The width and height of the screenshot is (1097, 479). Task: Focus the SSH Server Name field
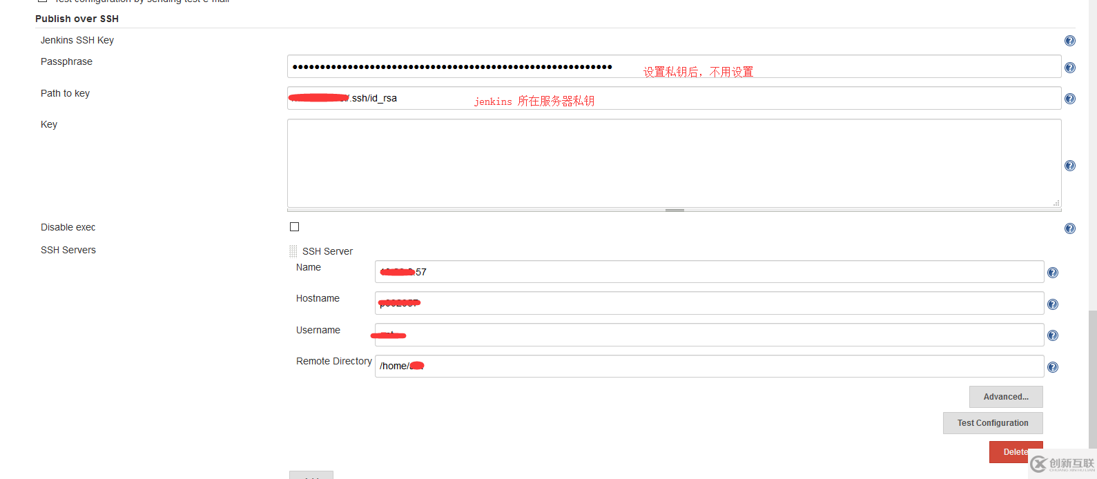click(x=709, y=271)
